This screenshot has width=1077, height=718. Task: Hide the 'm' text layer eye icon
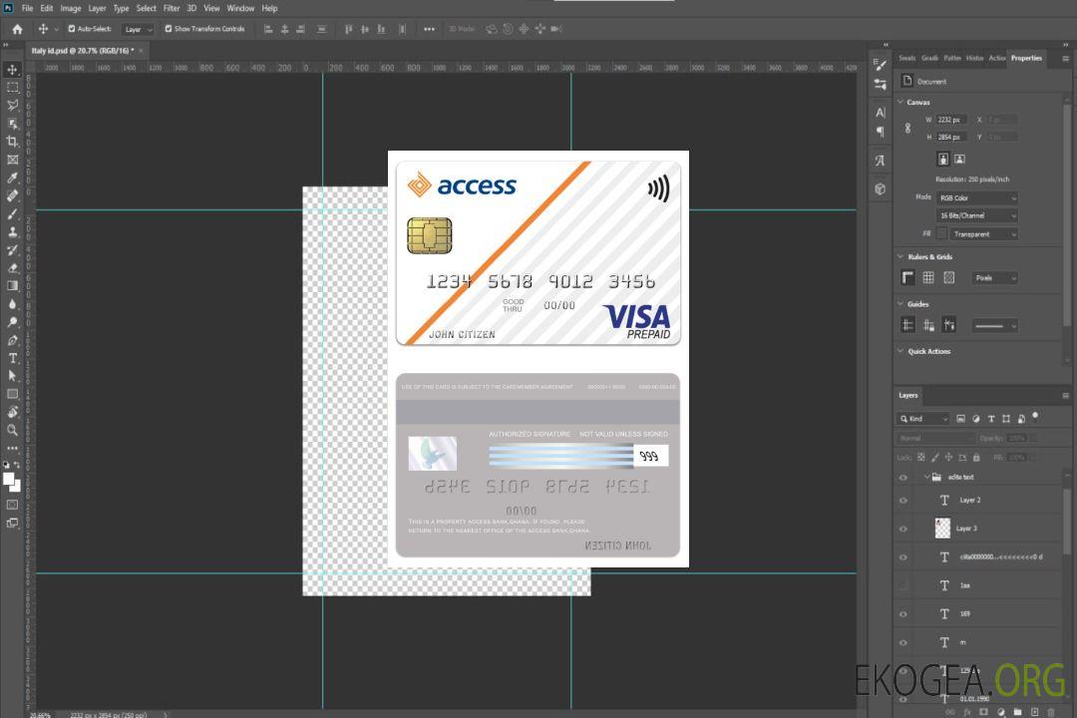click(x=903, y=643)
